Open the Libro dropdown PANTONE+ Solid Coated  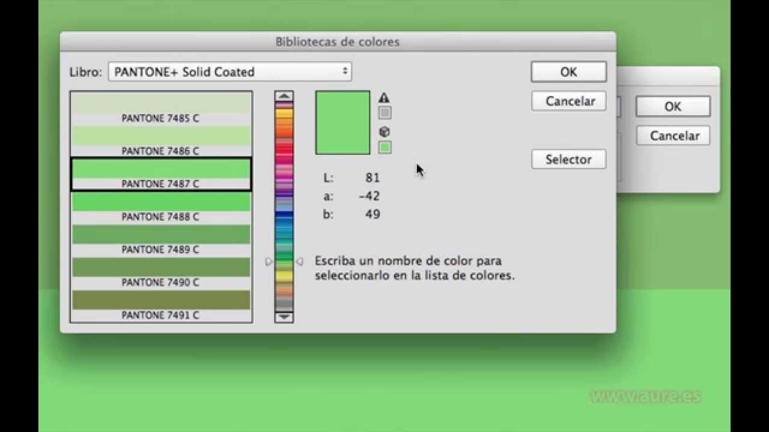[230, 71]
